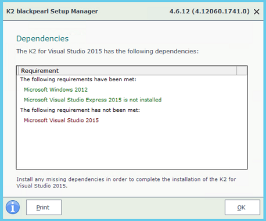Click the blue information icon
The width and height of the screenshot is (266, 221).
pos(13,207)
